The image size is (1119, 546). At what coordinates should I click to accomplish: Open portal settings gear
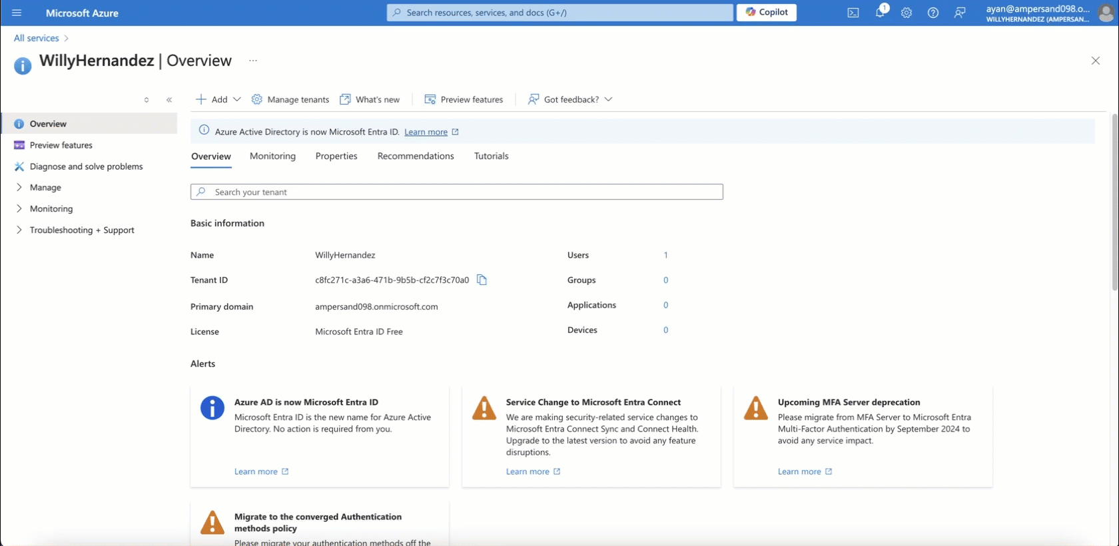907,13
